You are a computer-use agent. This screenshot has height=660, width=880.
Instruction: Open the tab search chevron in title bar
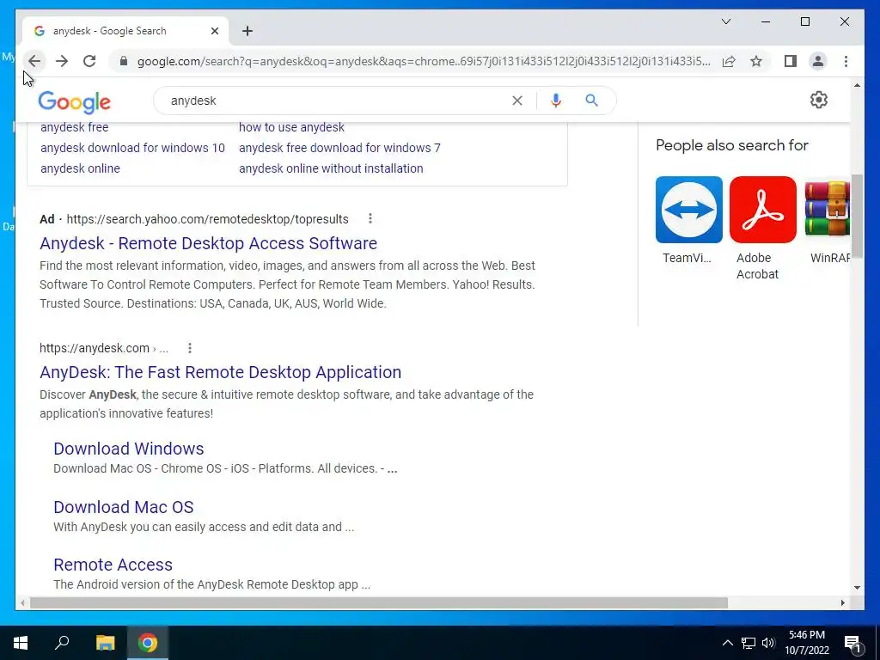click(725, 21)
